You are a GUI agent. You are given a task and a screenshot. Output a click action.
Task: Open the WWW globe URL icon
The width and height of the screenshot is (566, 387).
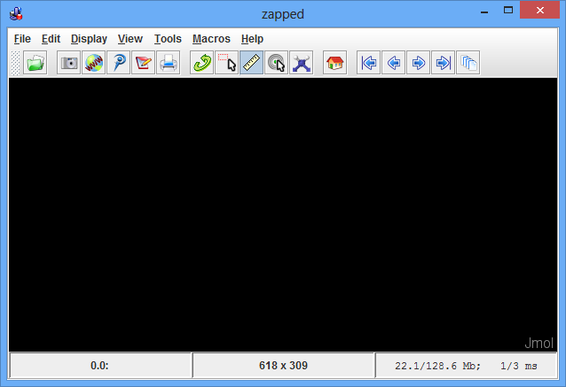[x=93, y=63]
